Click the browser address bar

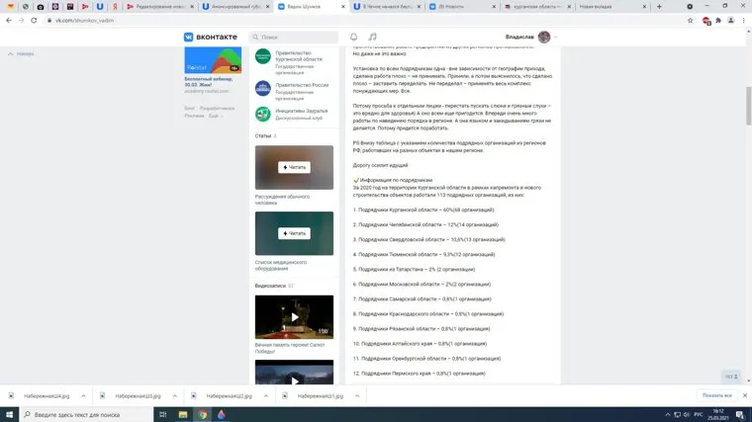tap(297, 20)
